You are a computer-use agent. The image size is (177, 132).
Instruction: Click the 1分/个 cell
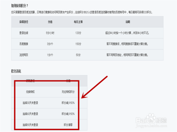pyautogui.click(x=50, y=55)
